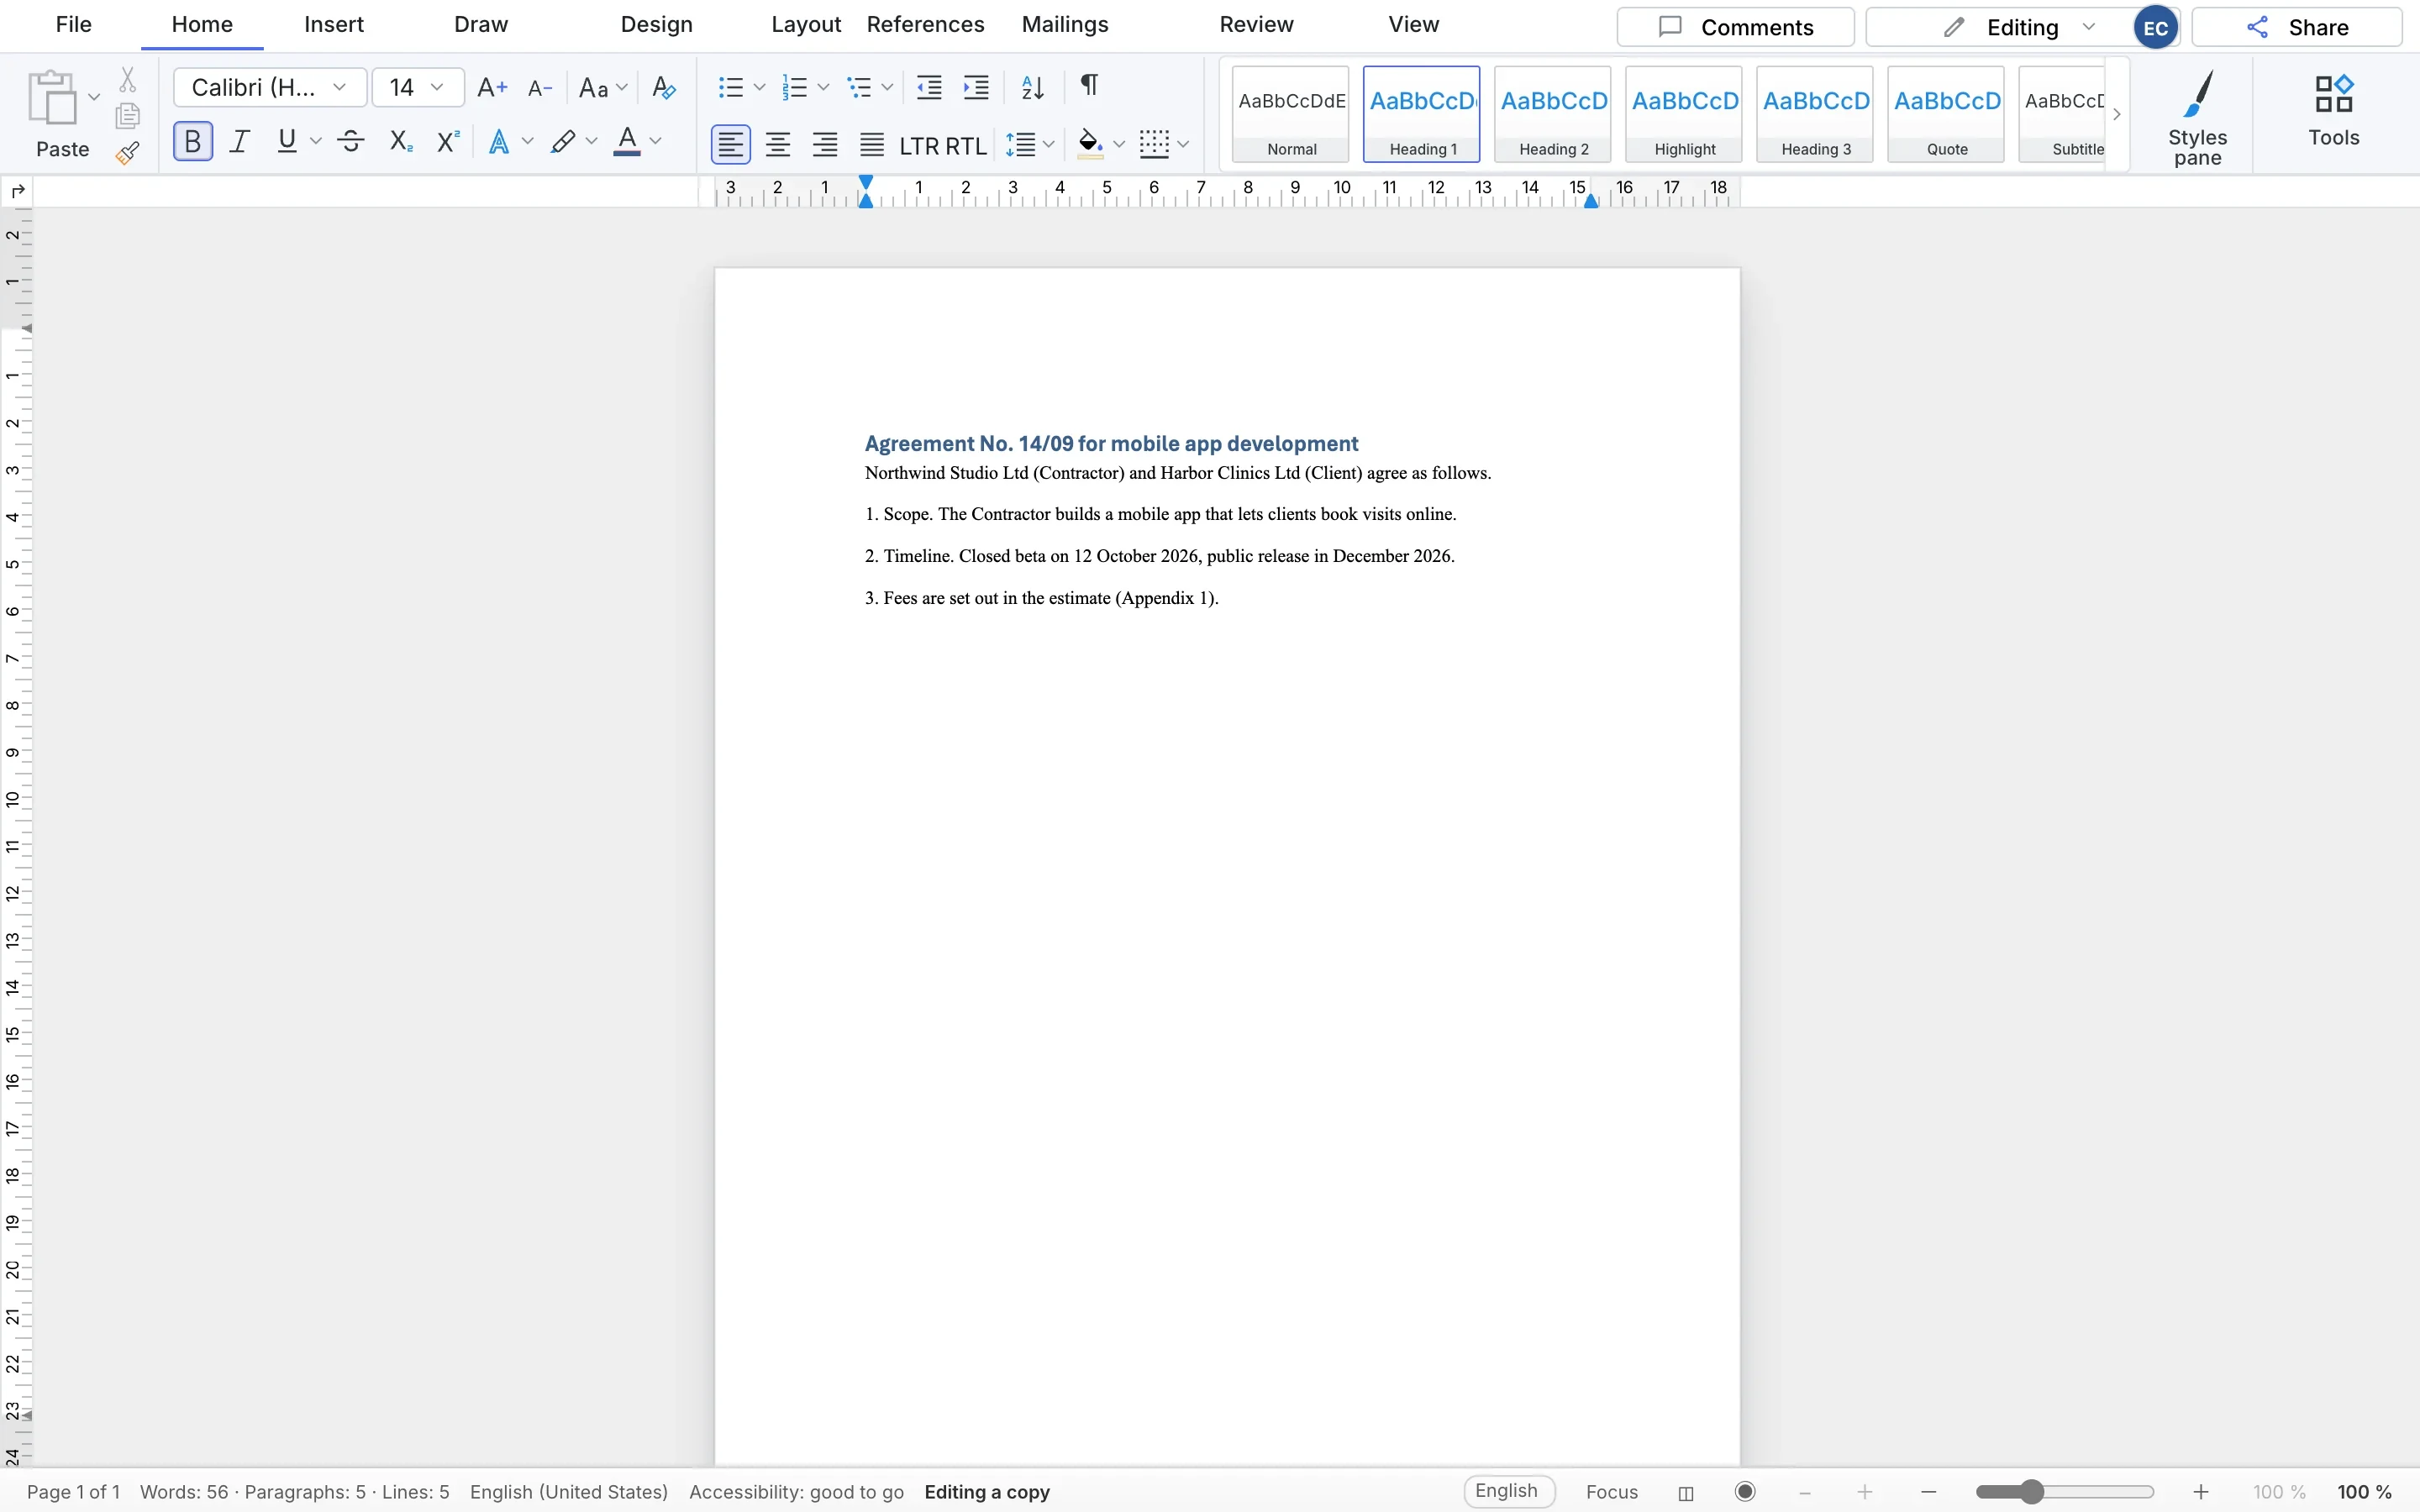Open the Comments button

coord(1735,28)
